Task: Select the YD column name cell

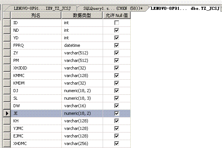Action: [x=36, y=38]
